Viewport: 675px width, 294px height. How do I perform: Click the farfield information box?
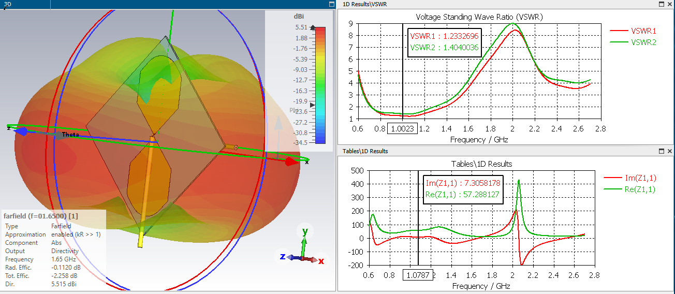coord(53,249)
